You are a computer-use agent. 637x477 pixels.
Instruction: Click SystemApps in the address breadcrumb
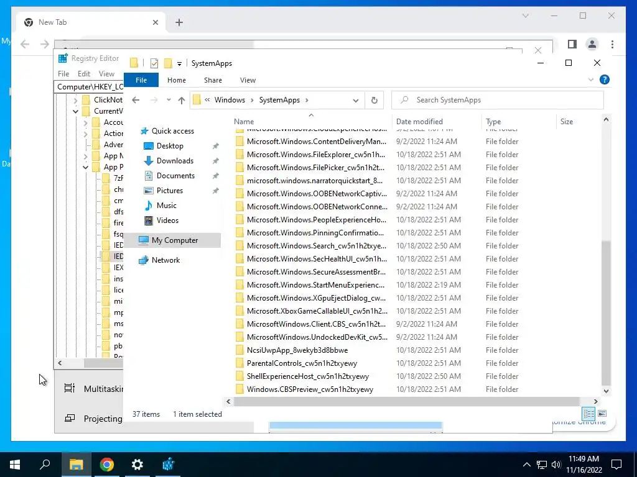click(x=279, y=100)
